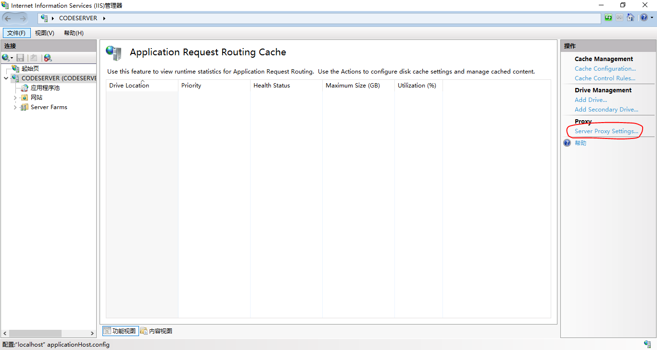Collapse the CODESERVER server node
Viewport: 657px width, 350px height.
click(6, 78)
